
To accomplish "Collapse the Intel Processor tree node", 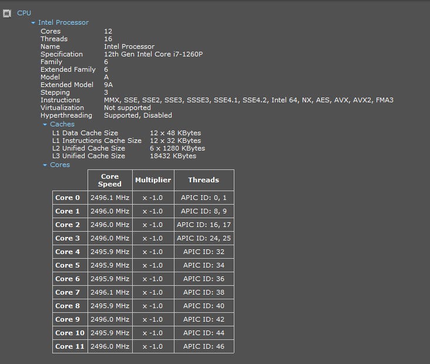I will [x=33, y=22].
